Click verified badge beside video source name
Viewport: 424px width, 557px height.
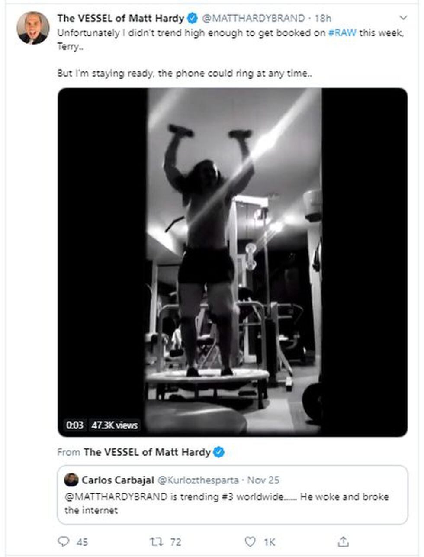219,452
